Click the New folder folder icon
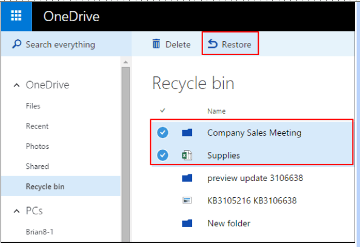The width and height of the screenshot is (360, 247). coord(187,223)
